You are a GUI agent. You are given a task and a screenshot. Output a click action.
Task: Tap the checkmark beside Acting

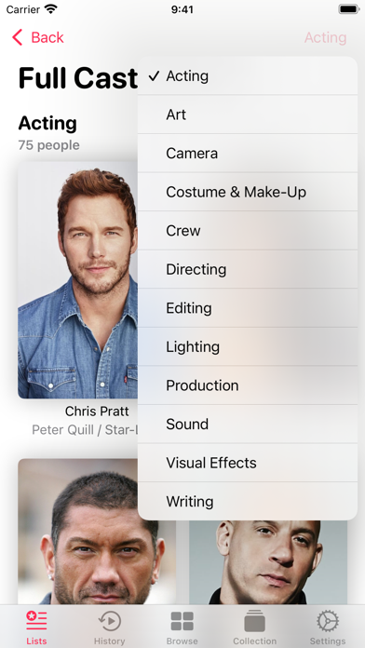pyautogui.click(x=154, y=76)
